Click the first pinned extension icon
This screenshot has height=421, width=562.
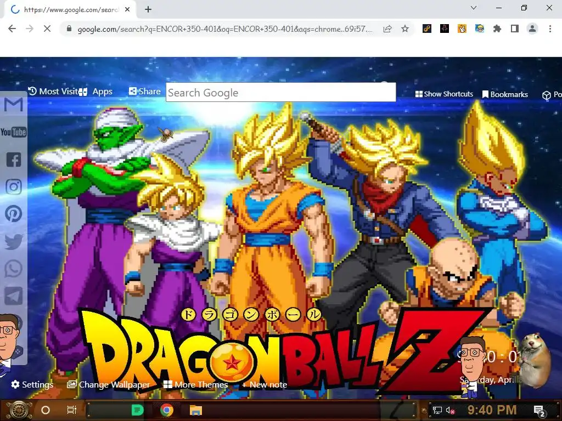426,29
